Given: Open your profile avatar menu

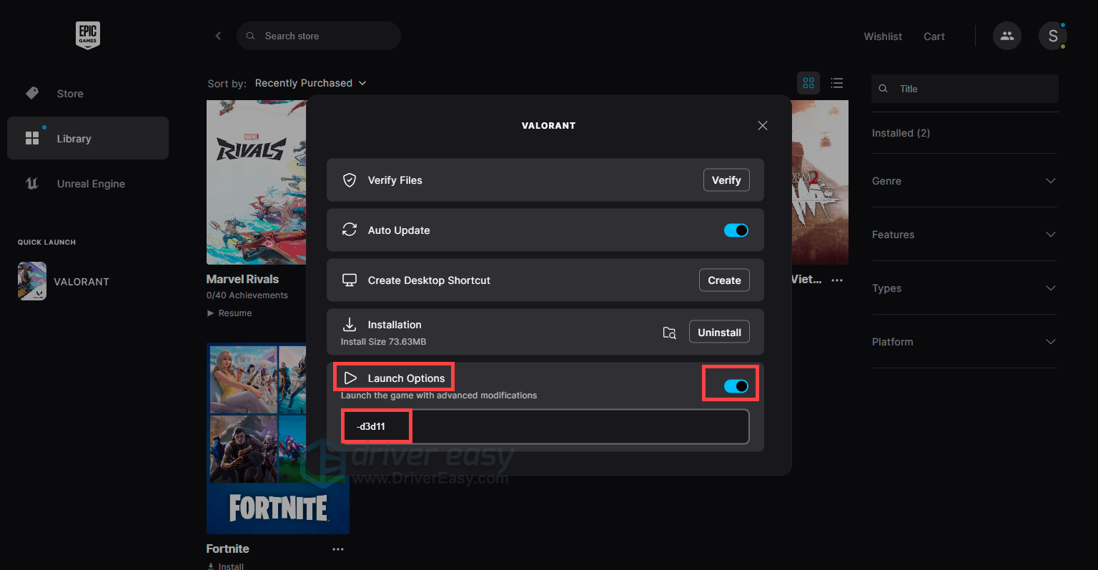Looking at the screenshot, I should point(1052,35).
